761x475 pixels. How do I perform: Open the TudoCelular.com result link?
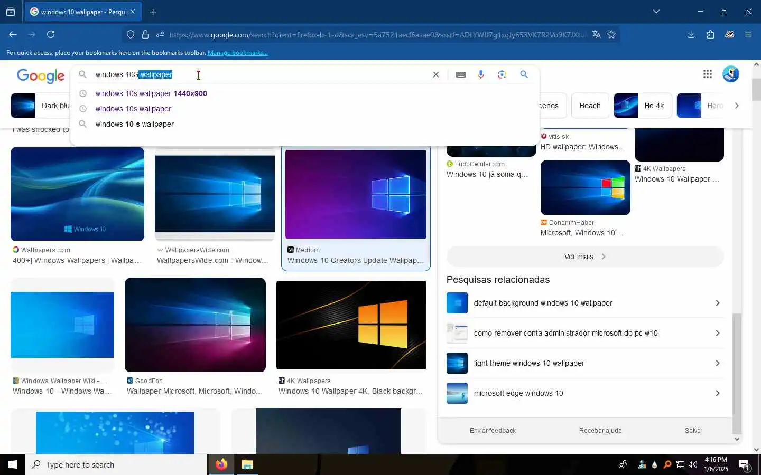pos(487,174)
